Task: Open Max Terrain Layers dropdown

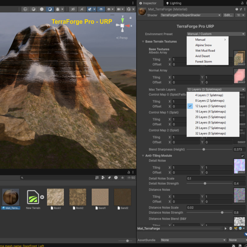Action: point(216,90)
